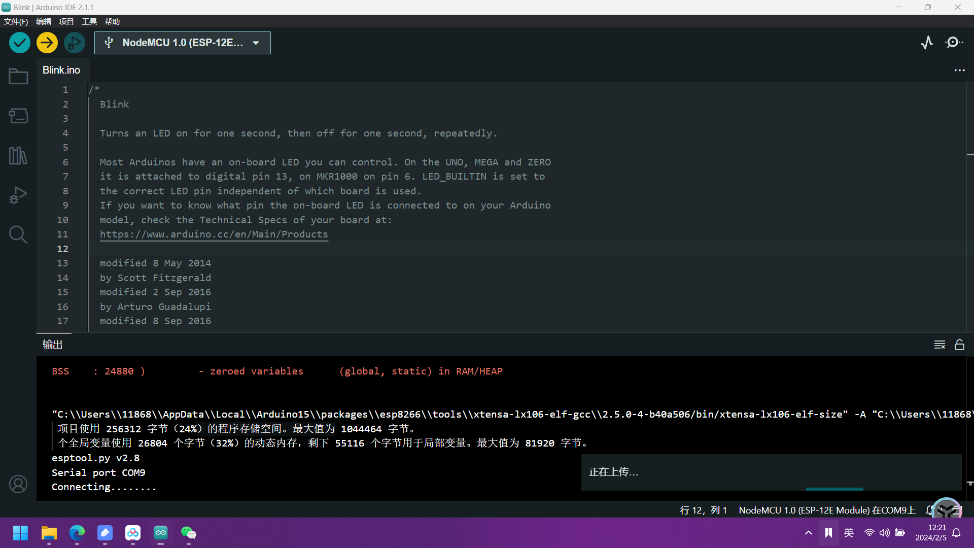Select the 输出 output panel tab
This screenshot has width=974, height=548.
point(52,345)
